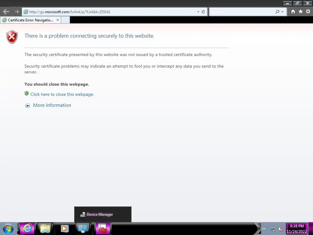
Task: Open the clock showing 9:38 PM
Action: pyautogui.click(x=296, y=229)
